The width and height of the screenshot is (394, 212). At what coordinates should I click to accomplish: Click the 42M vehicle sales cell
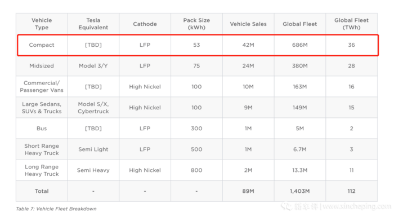coord(248,45)
